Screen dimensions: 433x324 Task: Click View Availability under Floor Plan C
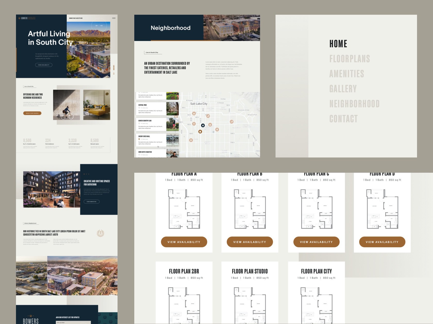317,242
